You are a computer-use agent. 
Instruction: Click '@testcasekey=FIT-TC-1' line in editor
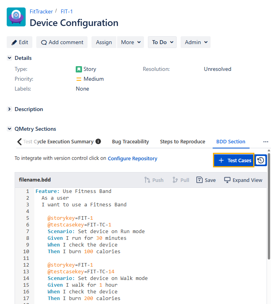[x=79, y=225]
